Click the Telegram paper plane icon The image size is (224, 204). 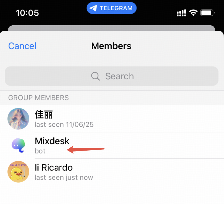click(93, 8)
